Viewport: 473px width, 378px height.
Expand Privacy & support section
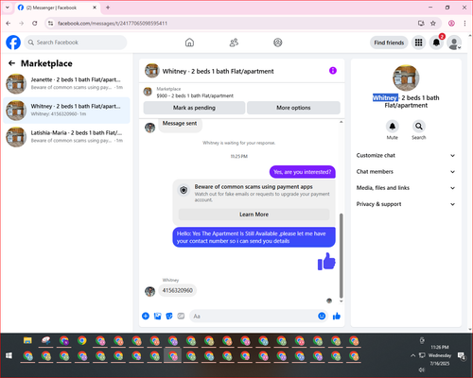click(406, 204)
